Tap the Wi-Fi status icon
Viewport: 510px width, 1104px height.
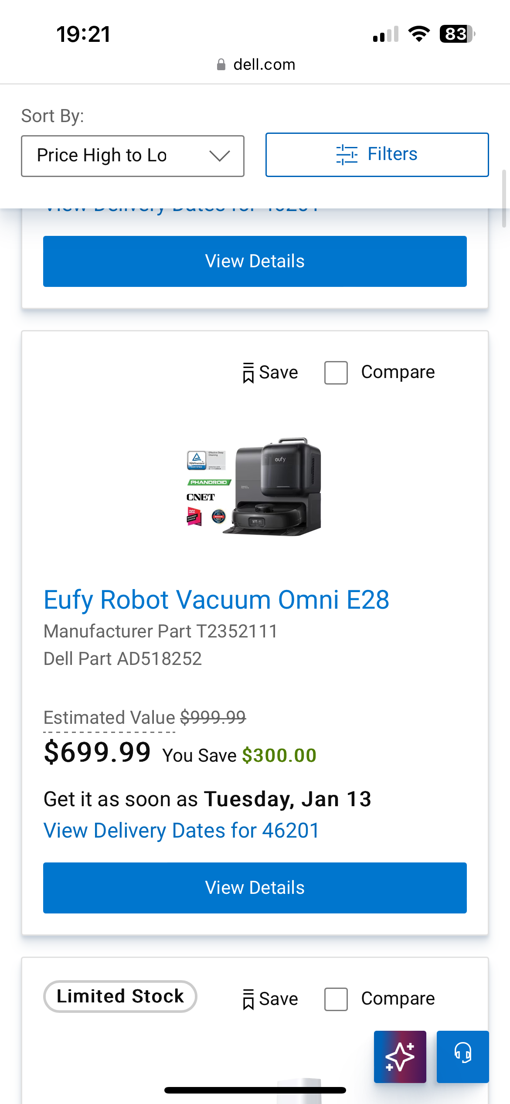pos(419,34)
